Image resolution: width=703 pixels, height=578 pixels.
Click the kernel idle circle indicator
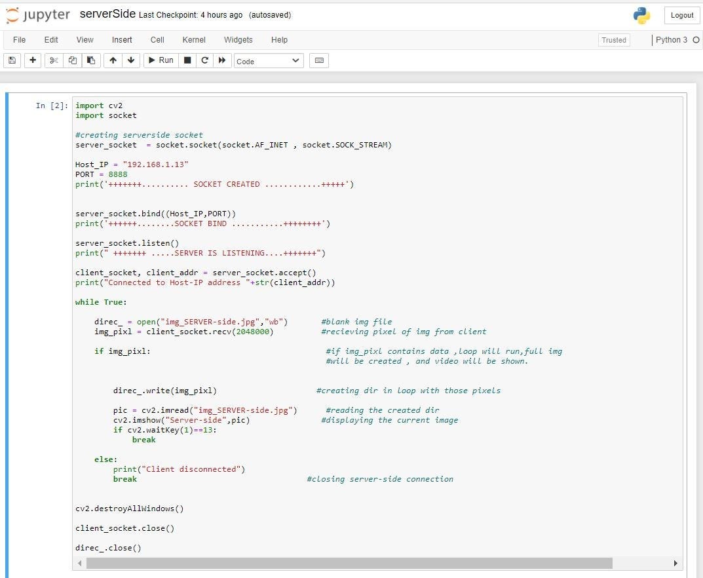coord(696,40)
